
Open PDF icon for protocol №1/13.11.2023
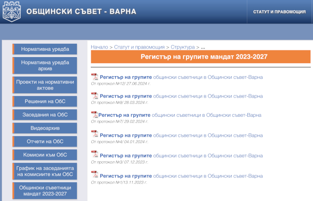coord(95,174)
